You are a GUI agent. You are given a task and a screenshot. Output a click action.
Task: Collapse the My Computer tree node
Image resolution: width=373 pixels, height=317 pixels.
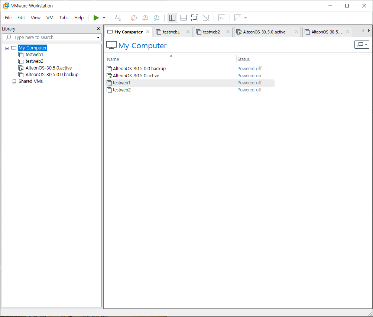click(7, 48)
